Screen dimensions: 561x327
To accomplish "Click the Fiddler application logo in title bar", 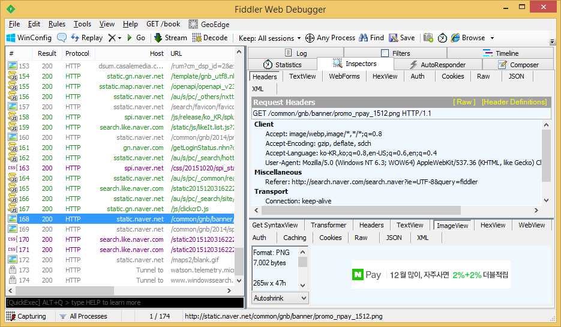I will (11, 9).
